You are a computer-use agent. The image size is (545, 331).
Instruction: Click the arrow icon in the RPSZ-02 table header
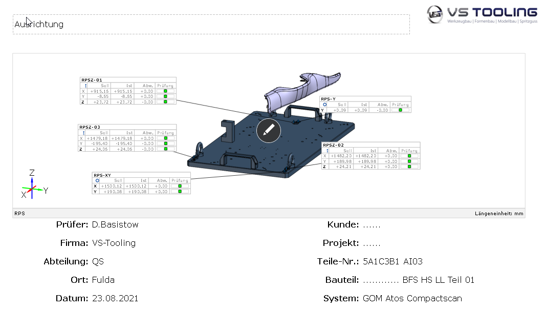(326, 151)
